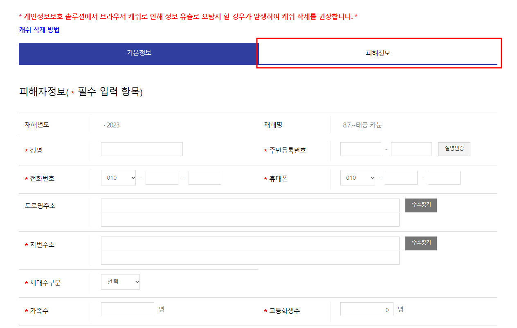Viewport: 517px width, 328px height.
Task: Click the 성명 name input field
Action: (x=142, y=149)
